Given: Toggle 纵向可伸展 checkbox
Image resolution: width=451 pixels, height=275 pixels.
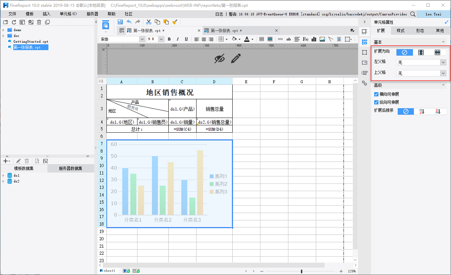Looking at the screenshot, I should [376, 102].
